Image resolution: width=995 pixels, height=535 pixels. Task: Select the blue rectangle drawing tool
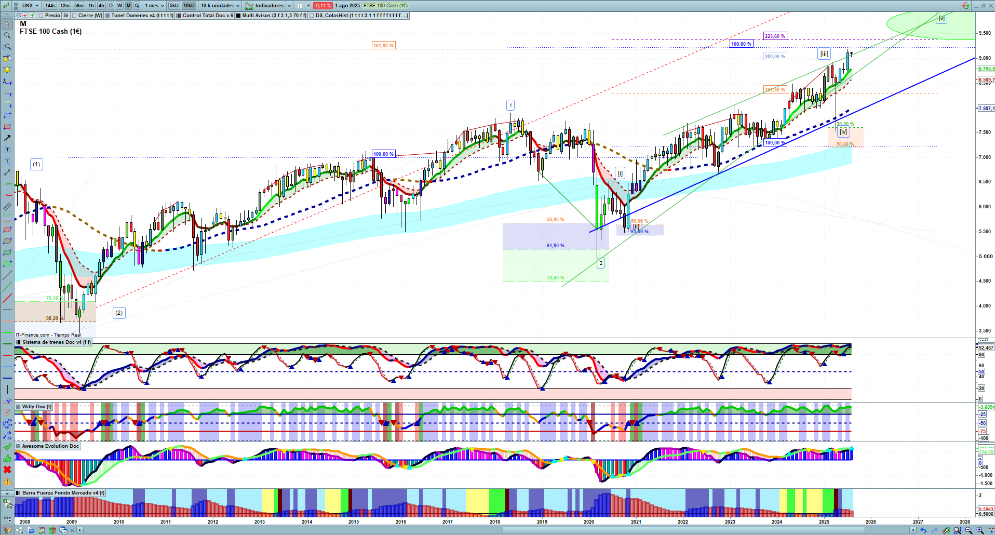pos(7,115)
